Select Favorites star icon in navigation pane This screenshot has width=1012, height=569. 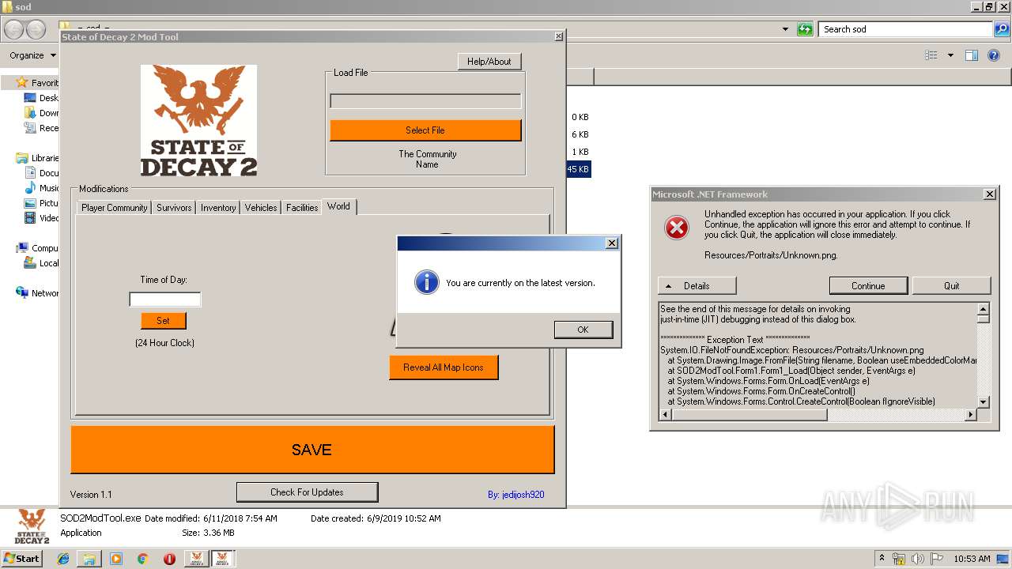pyautogui.click(x=23, y=82)
